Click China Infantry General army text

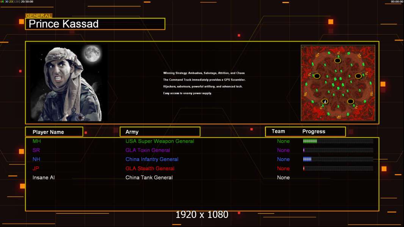[152, 159]
